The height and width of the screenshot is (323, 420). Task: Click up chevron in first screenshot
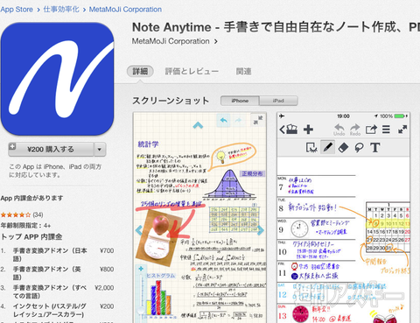(x=198, y=125)
